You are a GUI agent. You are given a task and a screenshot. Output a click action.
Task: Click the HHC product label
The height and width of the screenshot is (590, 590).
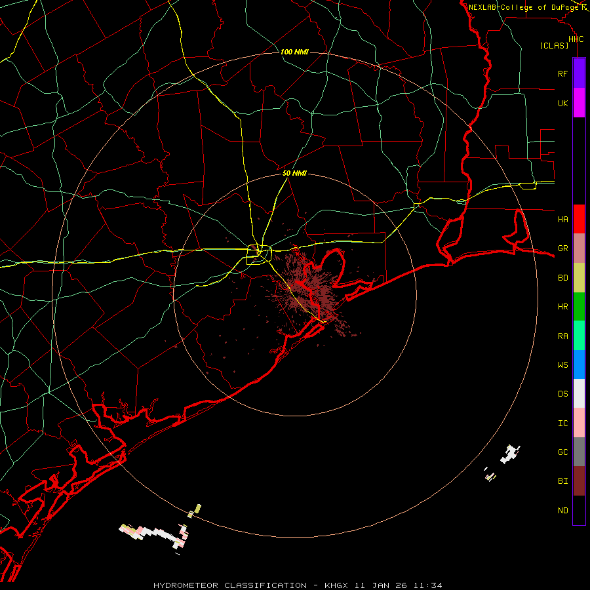click(576, 39)
